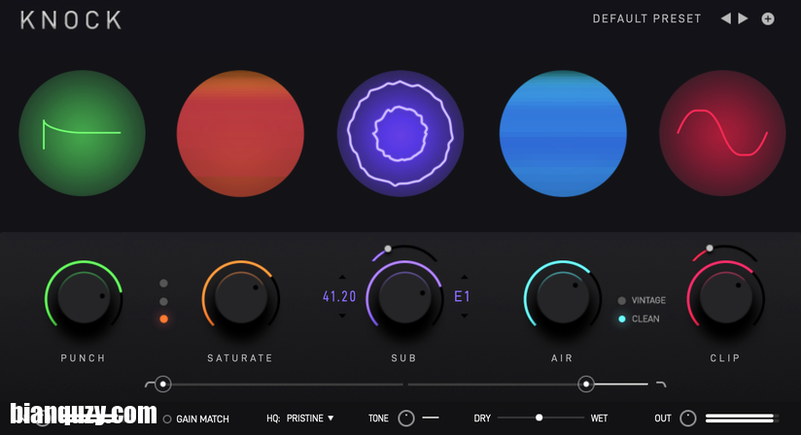Click the PUNCH label

coord(84,358)
